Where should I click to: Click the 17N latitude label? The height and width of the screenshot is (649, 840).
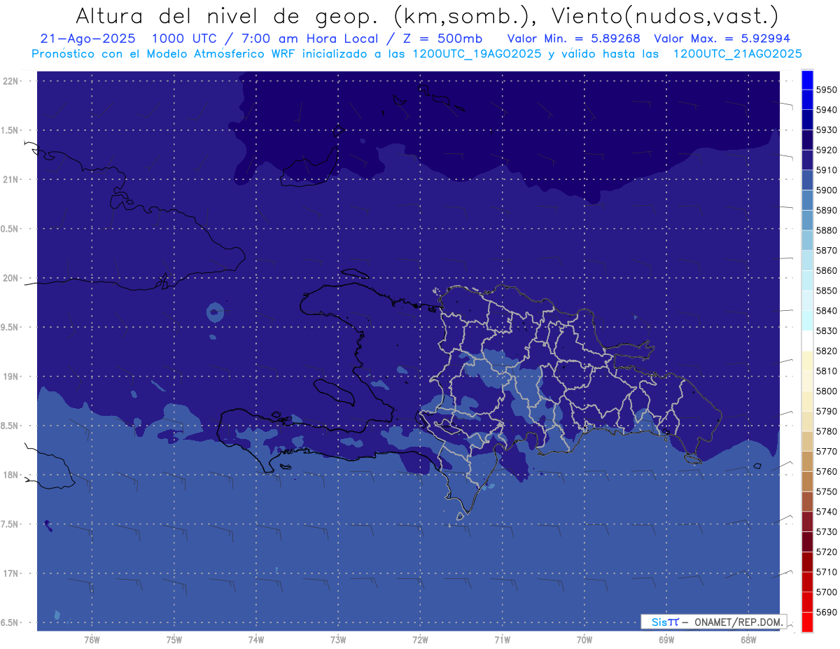click(x=10, y=573)
